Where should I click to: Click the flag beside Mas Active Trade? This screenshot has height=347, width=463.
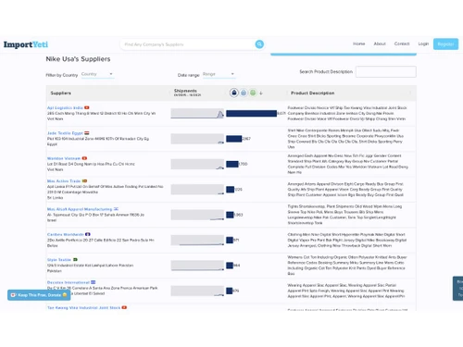point(84,180)
